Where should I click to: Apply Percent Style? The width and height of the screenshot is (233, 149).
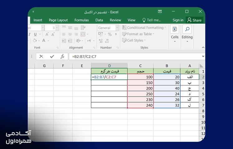[110, 34]
